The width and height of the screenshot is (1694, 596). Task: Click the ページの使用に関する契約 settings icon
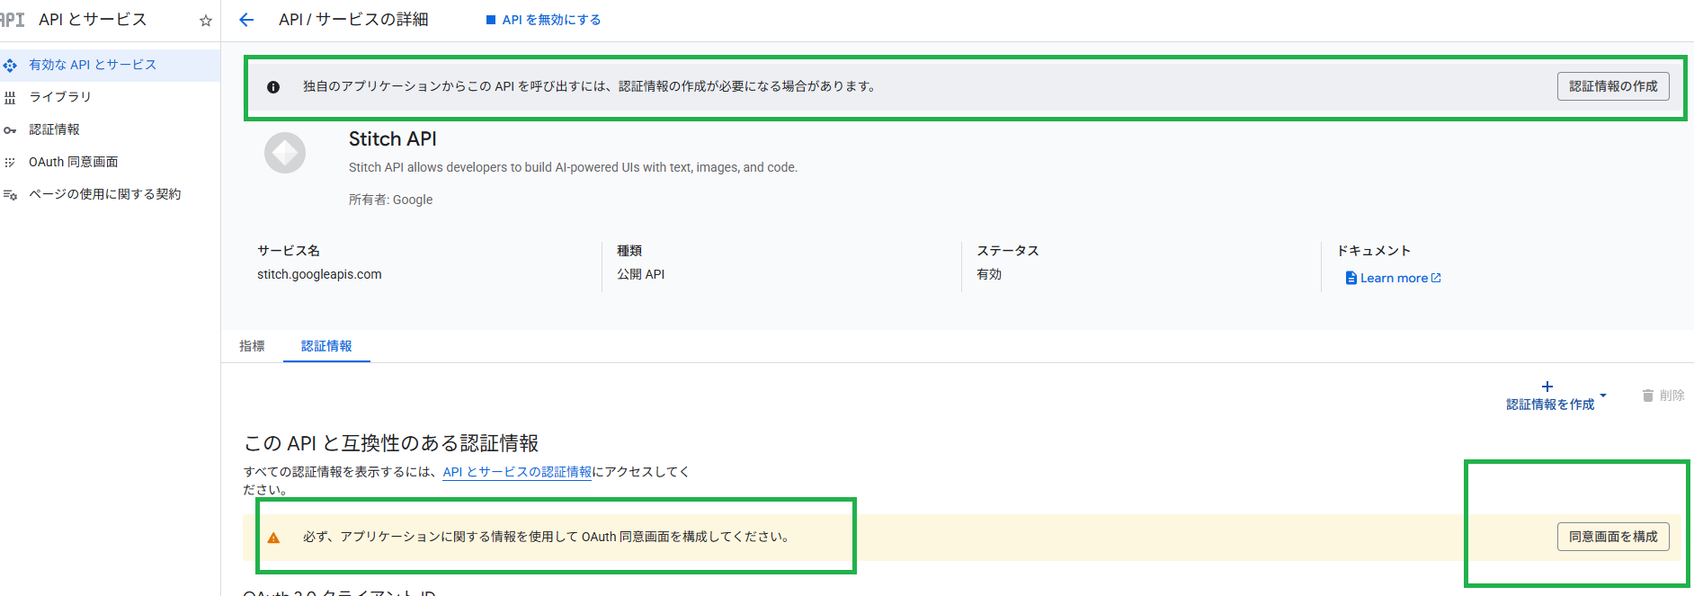coord(10,195)
